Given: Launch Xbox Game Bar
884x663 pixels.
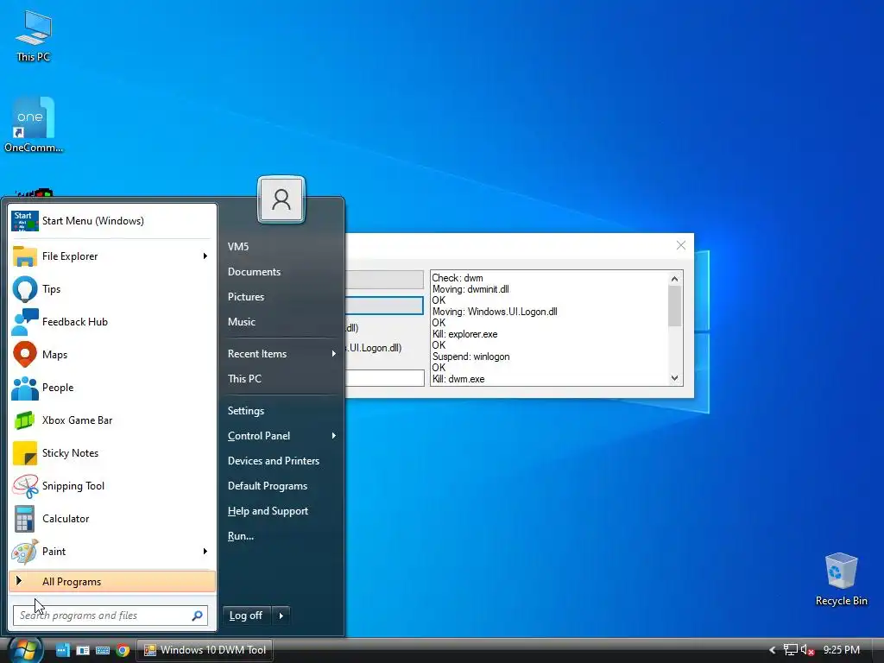Looking at the screenshot, I should pyautogui.click(x=112, y=420).
